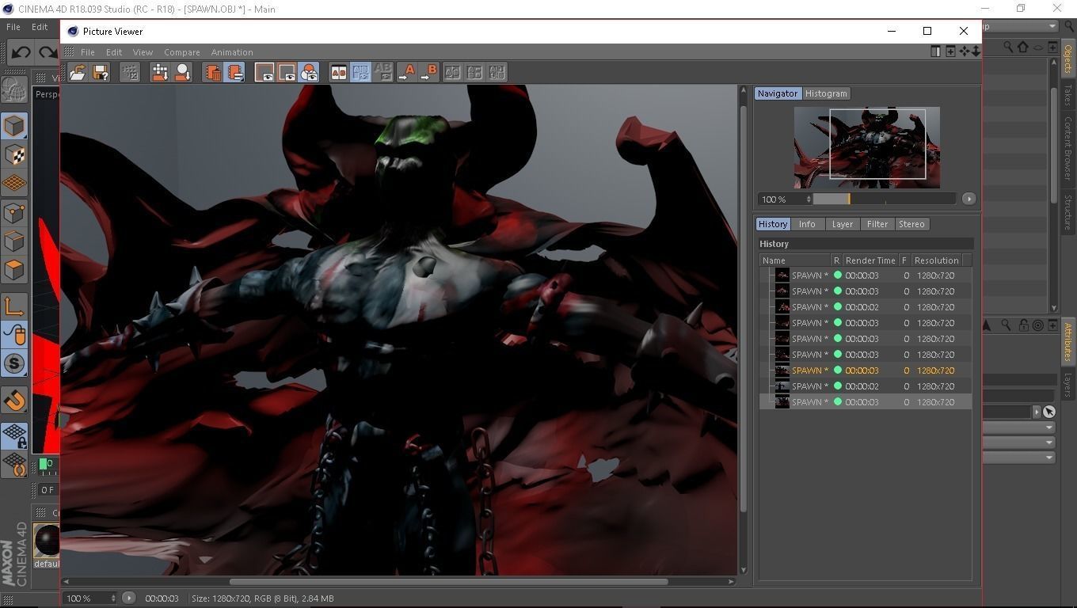This screenshot has width=1077, height=608.
Task: Click the navigator zoom percentage stepper
Action: click(x=809, y=199)
